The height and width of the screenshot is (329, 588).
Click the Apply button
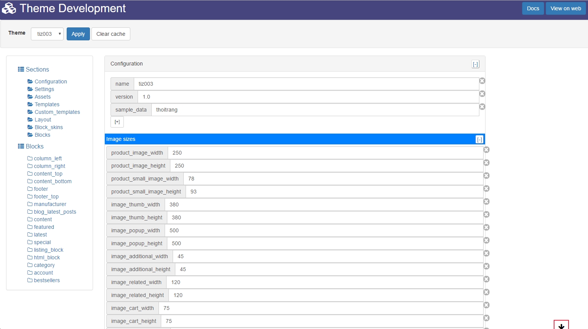(78, 34)
